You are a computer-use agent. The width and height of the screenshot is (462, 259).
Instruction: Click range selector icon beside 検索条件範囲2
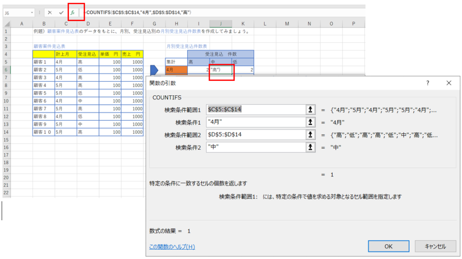coord(310,134)
